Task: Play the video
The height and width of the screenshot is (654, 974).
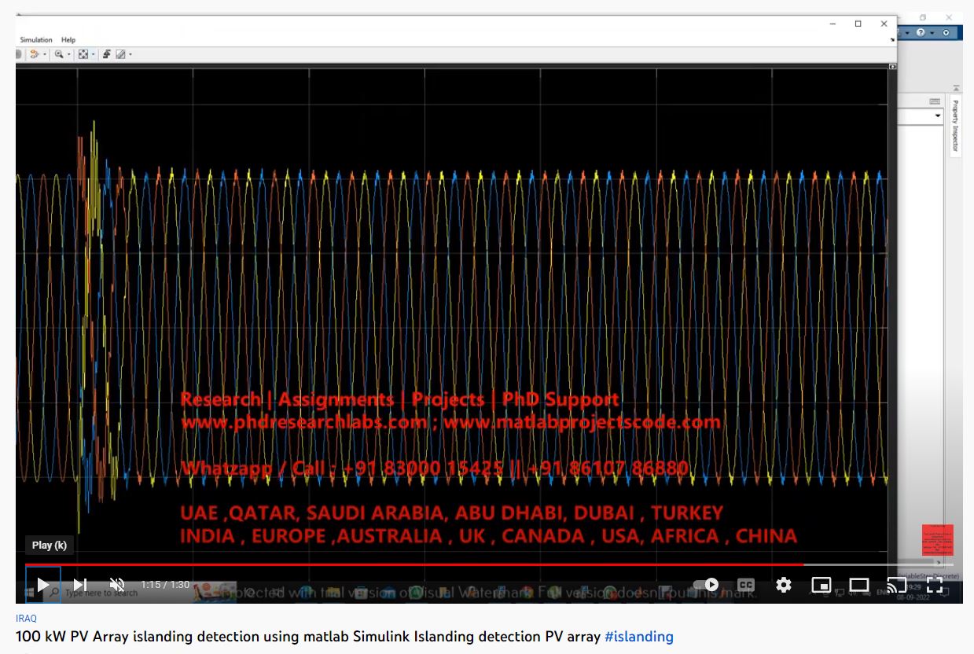Action: (43, 585)
